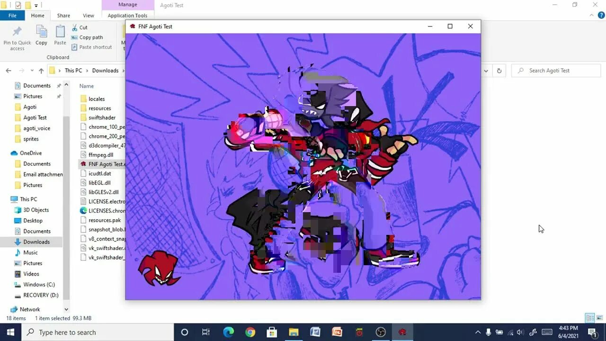Go up one folder level arrow
606x341 pixels.
tap(41, 71)
